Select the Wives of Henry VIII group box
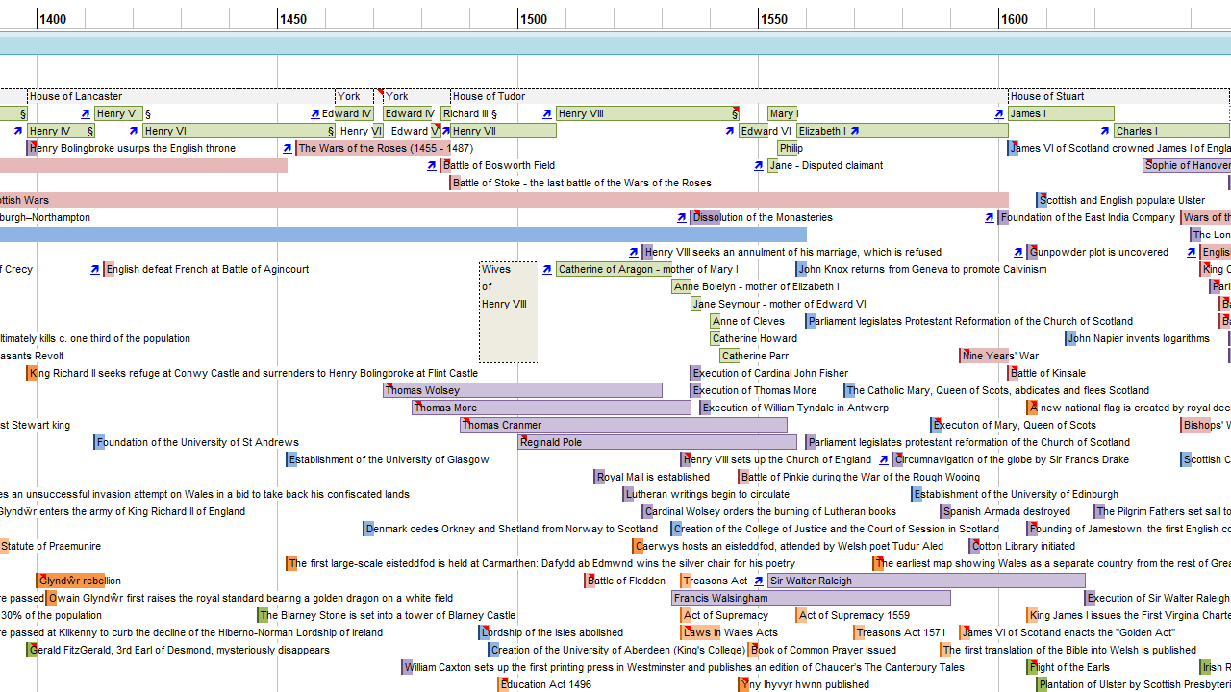 click(508, 312)
